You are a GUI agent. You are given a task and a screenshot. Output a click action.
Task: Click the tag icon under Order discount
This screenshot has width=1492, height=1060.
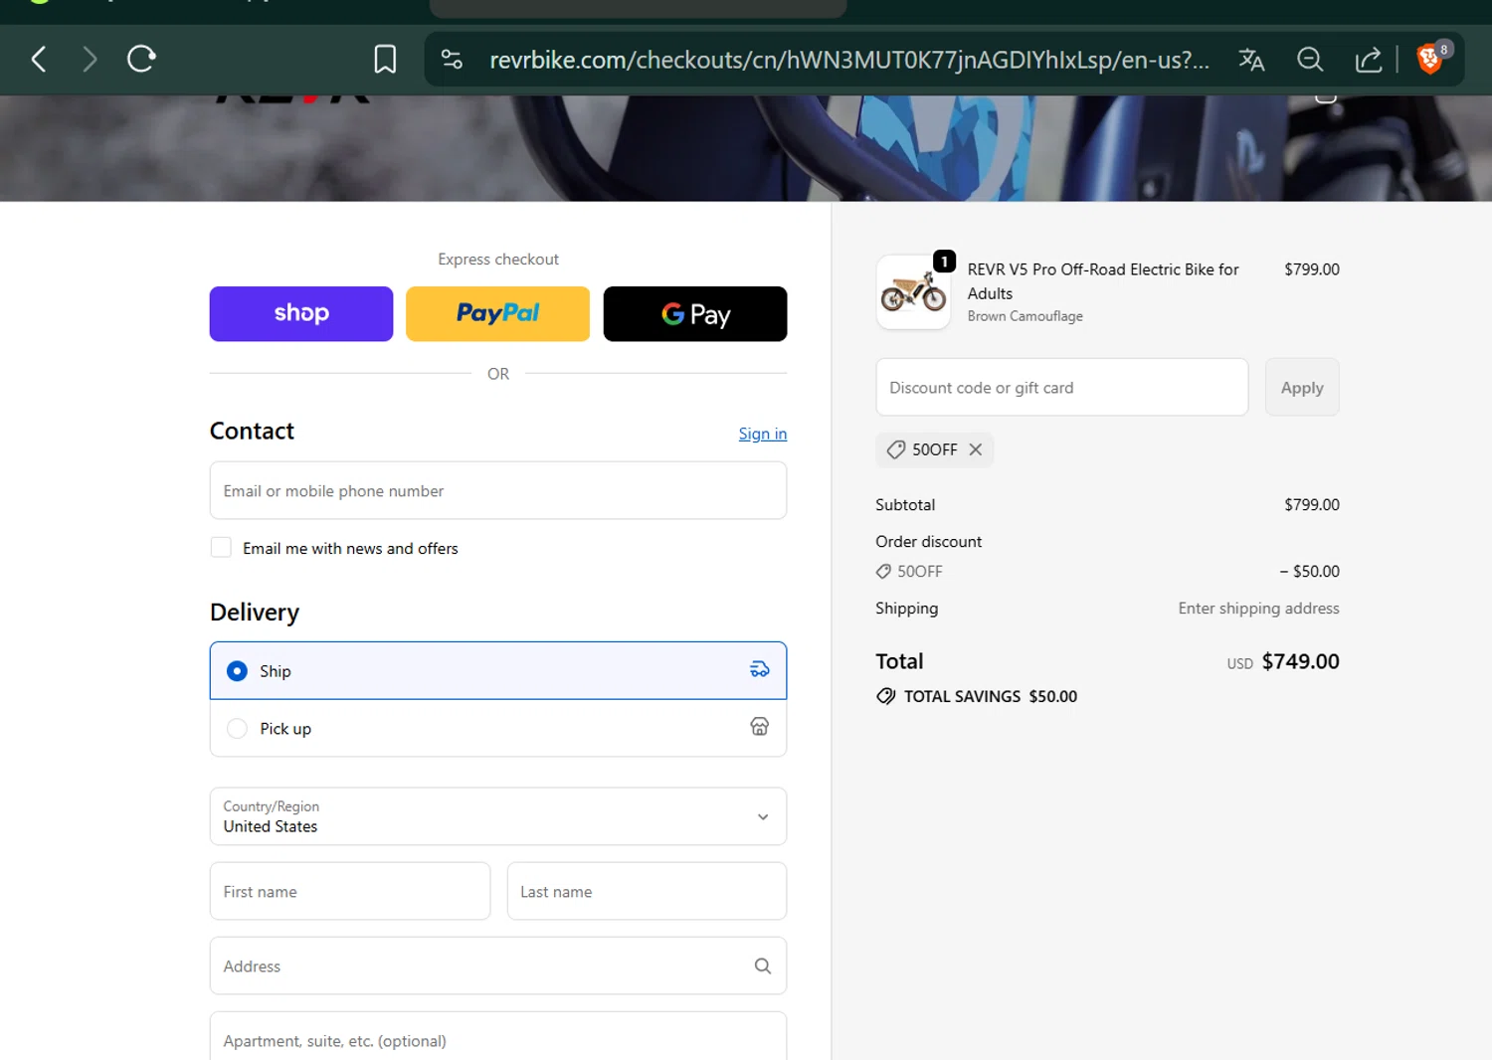click(883, 572)
